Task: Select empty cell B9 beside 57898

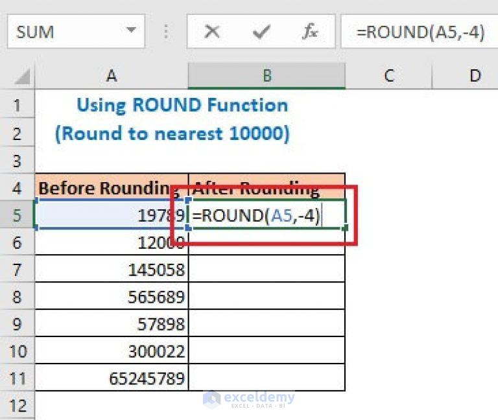Action: pos(267,323)
